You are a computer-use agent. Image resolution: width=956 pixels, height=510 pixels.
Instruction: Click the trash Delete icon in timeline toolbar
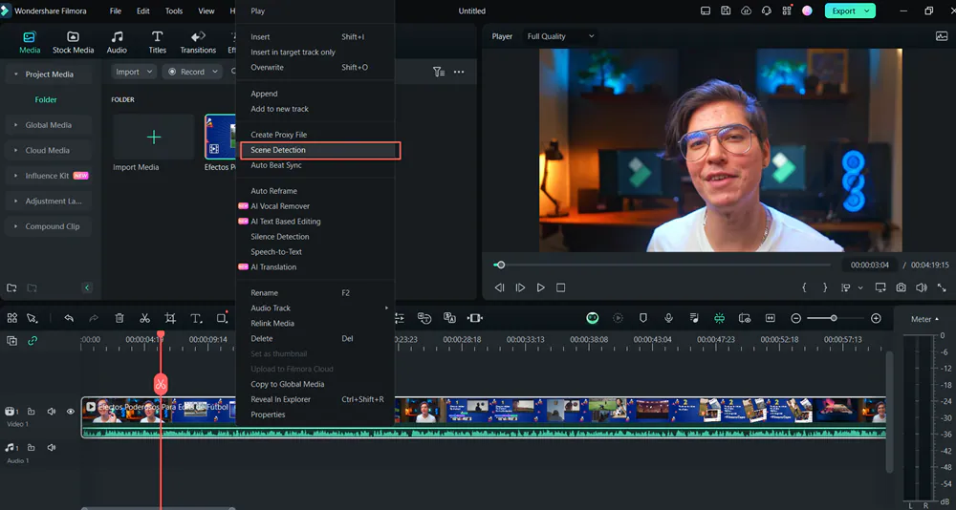coord(119,318)
